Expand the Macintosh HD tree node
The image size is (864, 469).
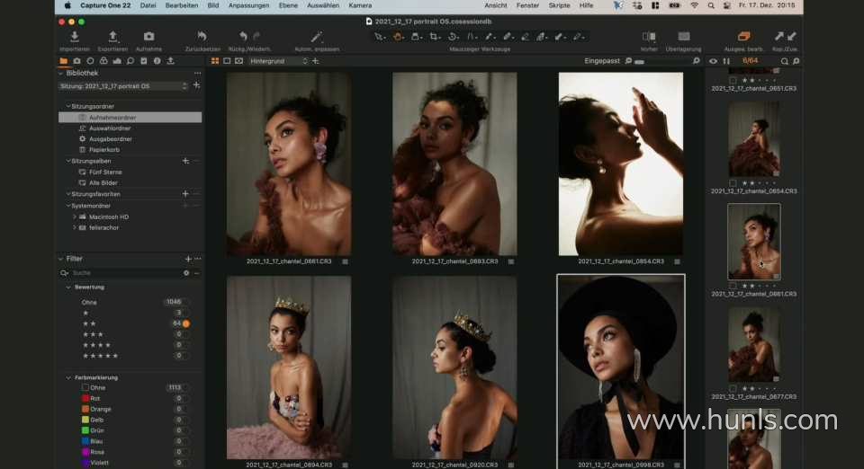75,217
